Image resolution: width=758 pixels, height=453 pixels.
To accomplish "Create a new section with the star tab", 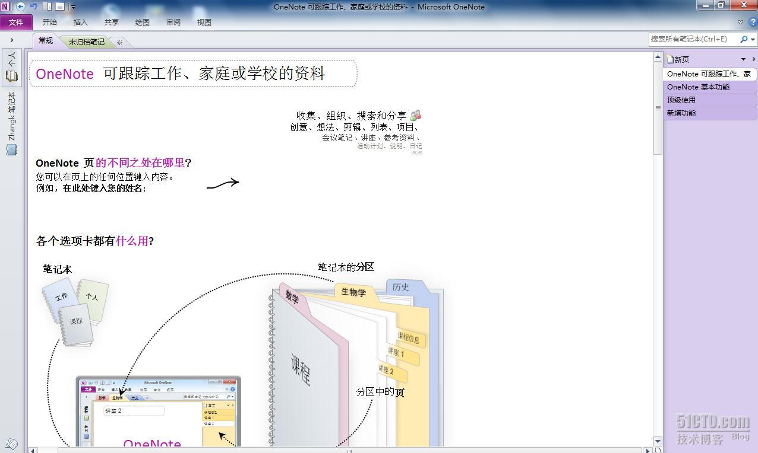I will pos(119,42).
